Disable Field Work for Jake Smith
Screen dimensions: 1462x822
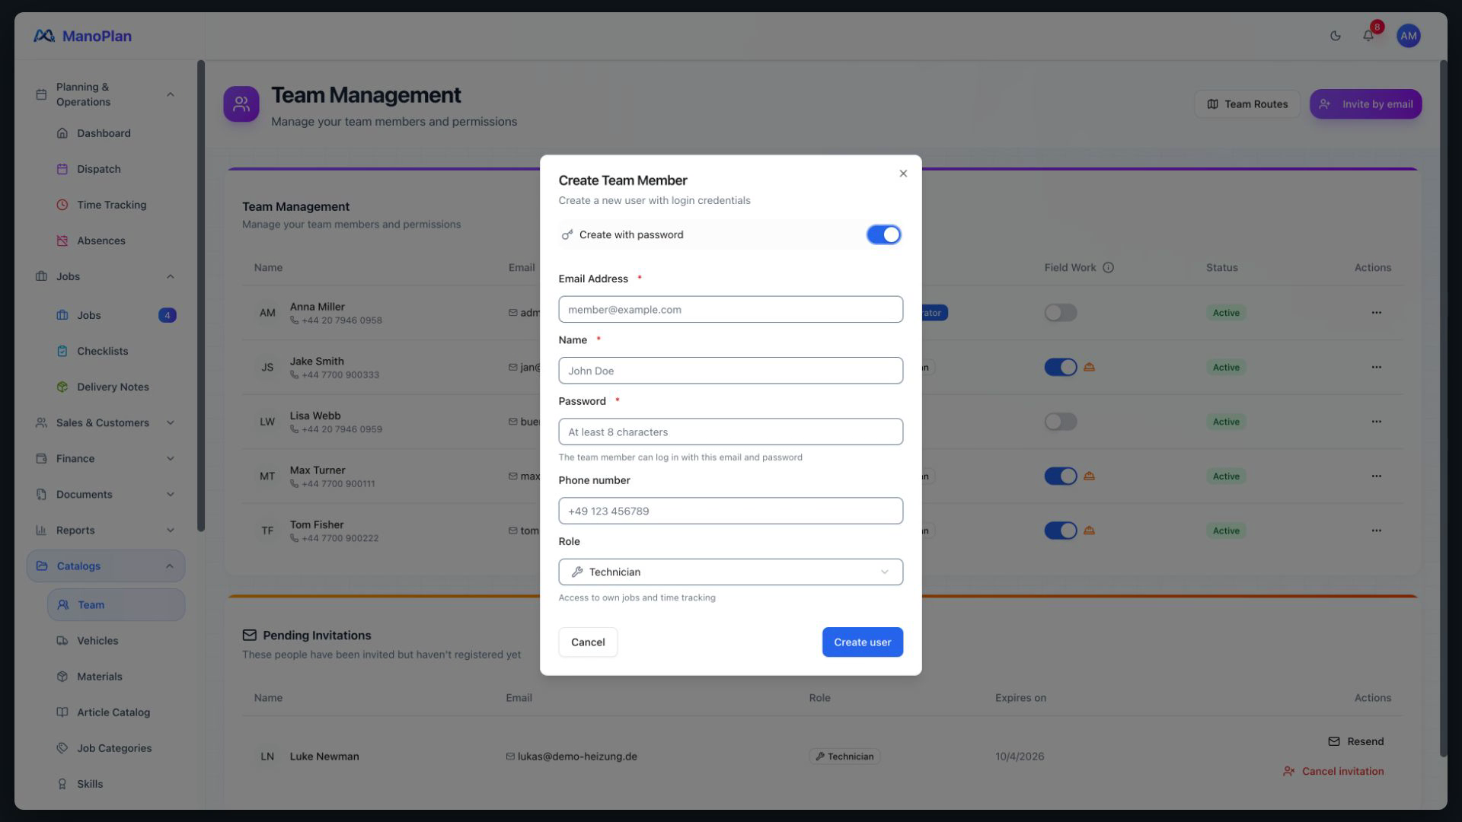tap(1061, 368)
